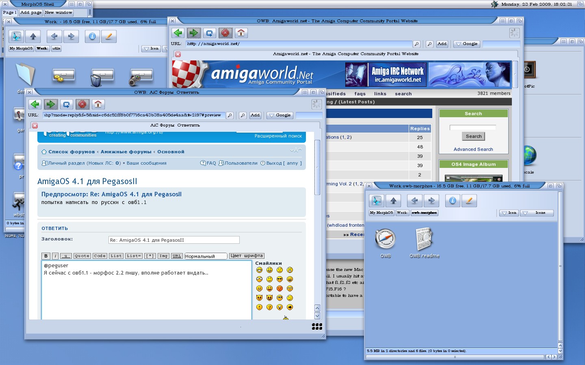Viewport: 585px width, 365px height.
Task: Reload the Amigaworld.net page
Action: click(x=210, y=33)
